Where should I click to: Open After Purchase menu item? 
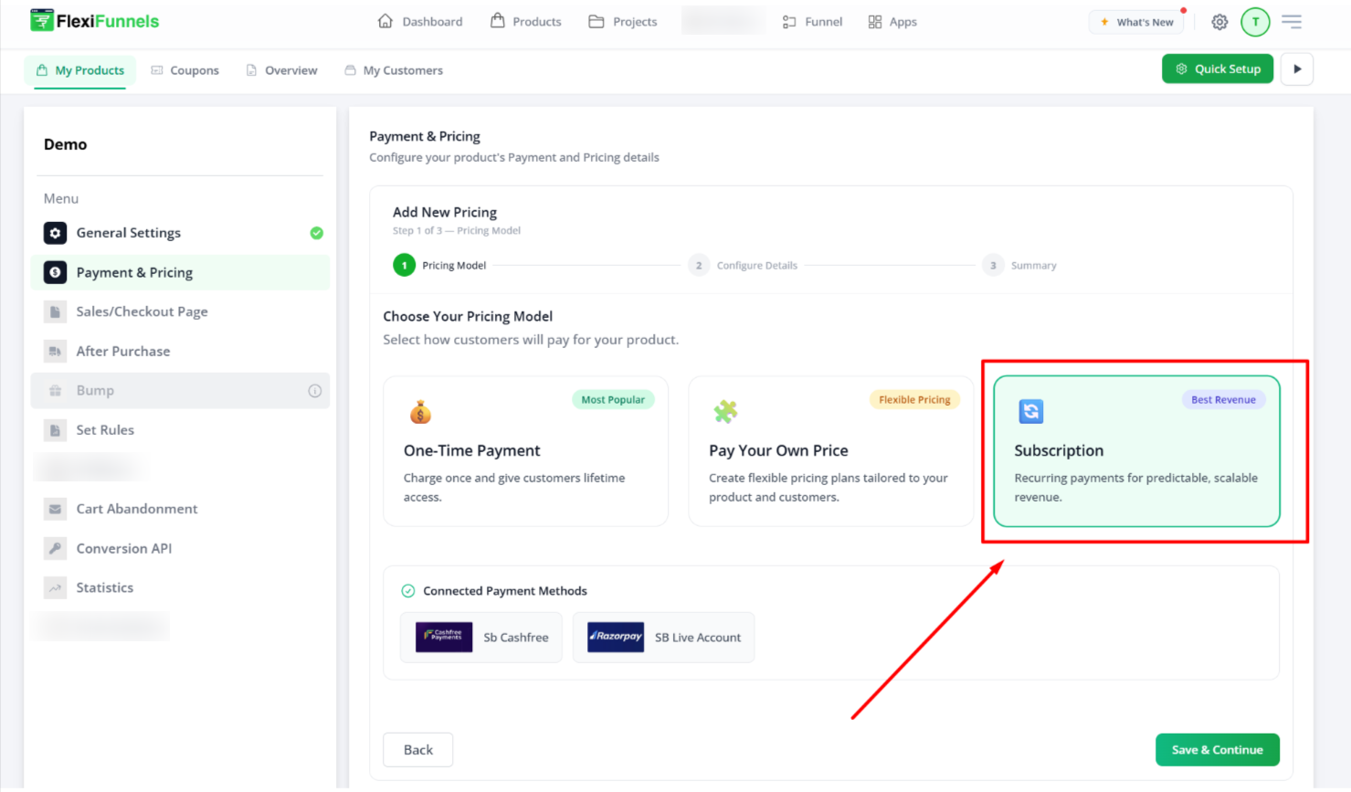(180, 351)
